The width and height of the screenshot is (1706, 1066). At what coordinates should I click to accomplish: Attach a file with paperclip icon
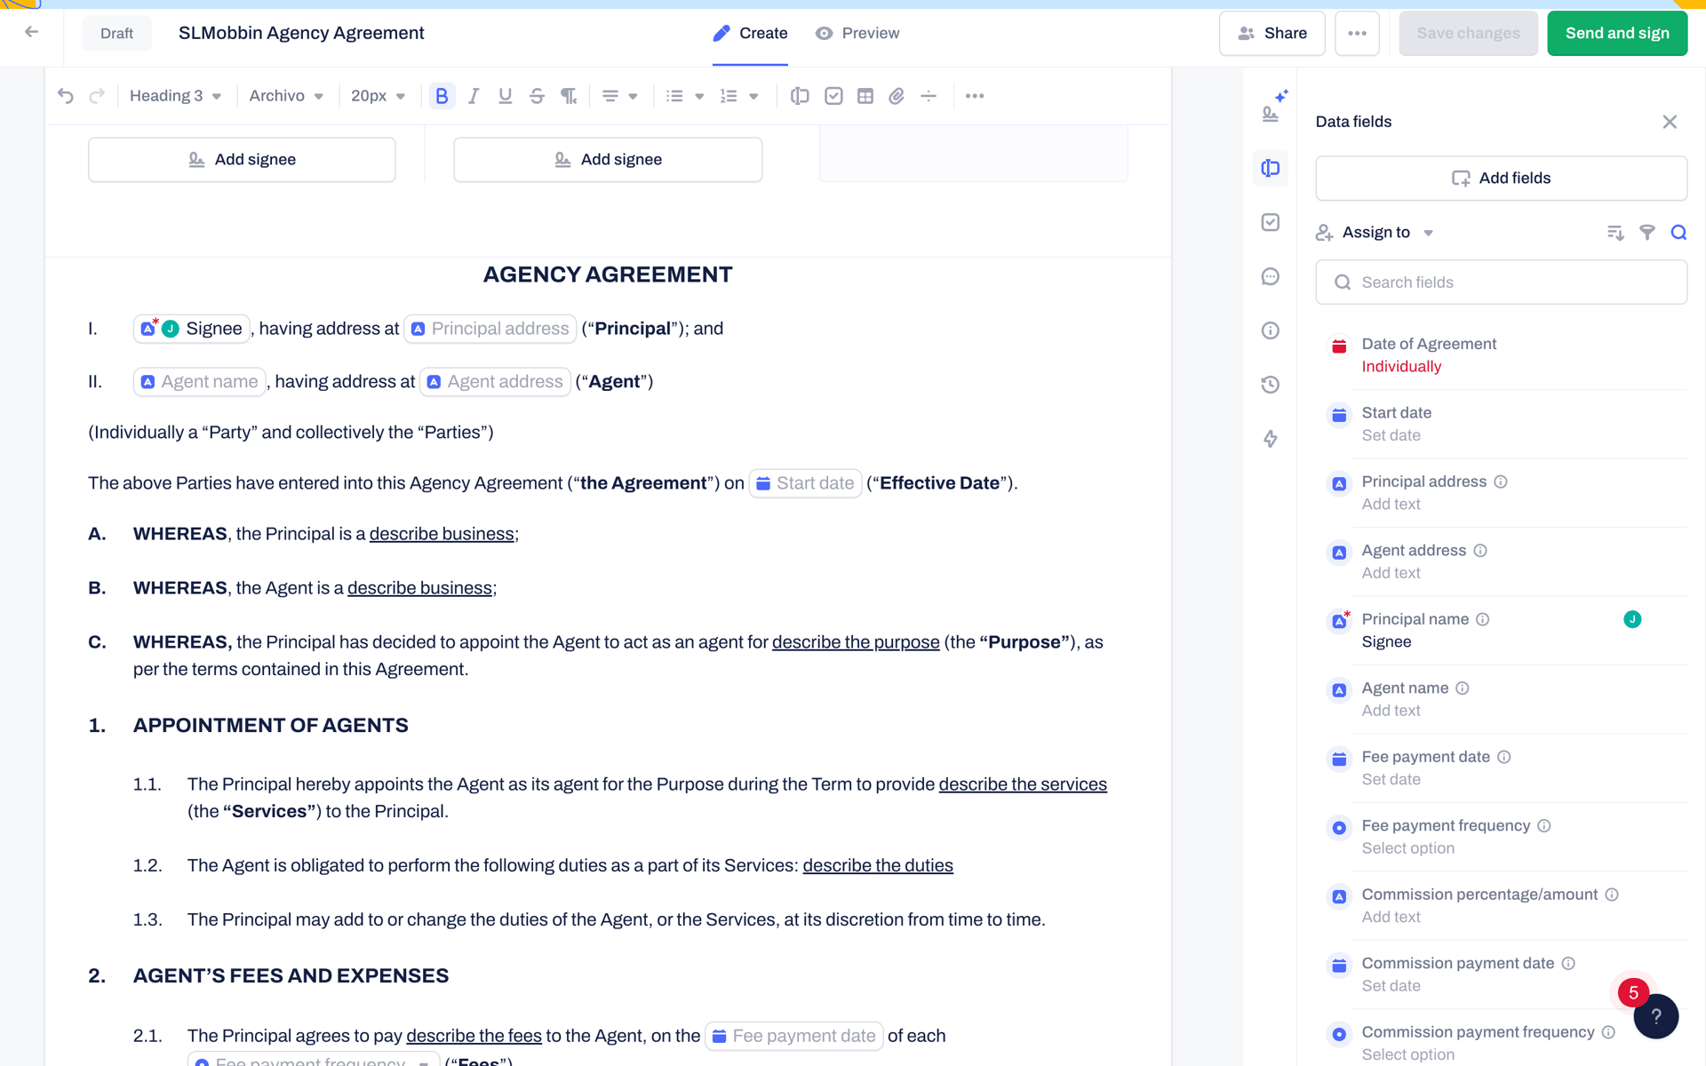click(897, 96)
